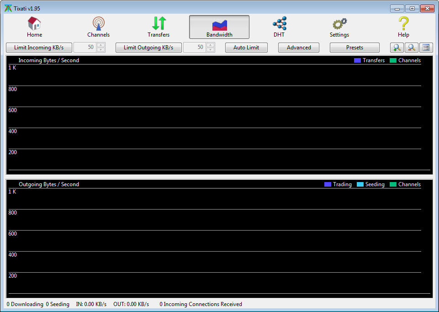Click '0 Seeding' in the status bar
439x312 pixels.
(58, 304)
